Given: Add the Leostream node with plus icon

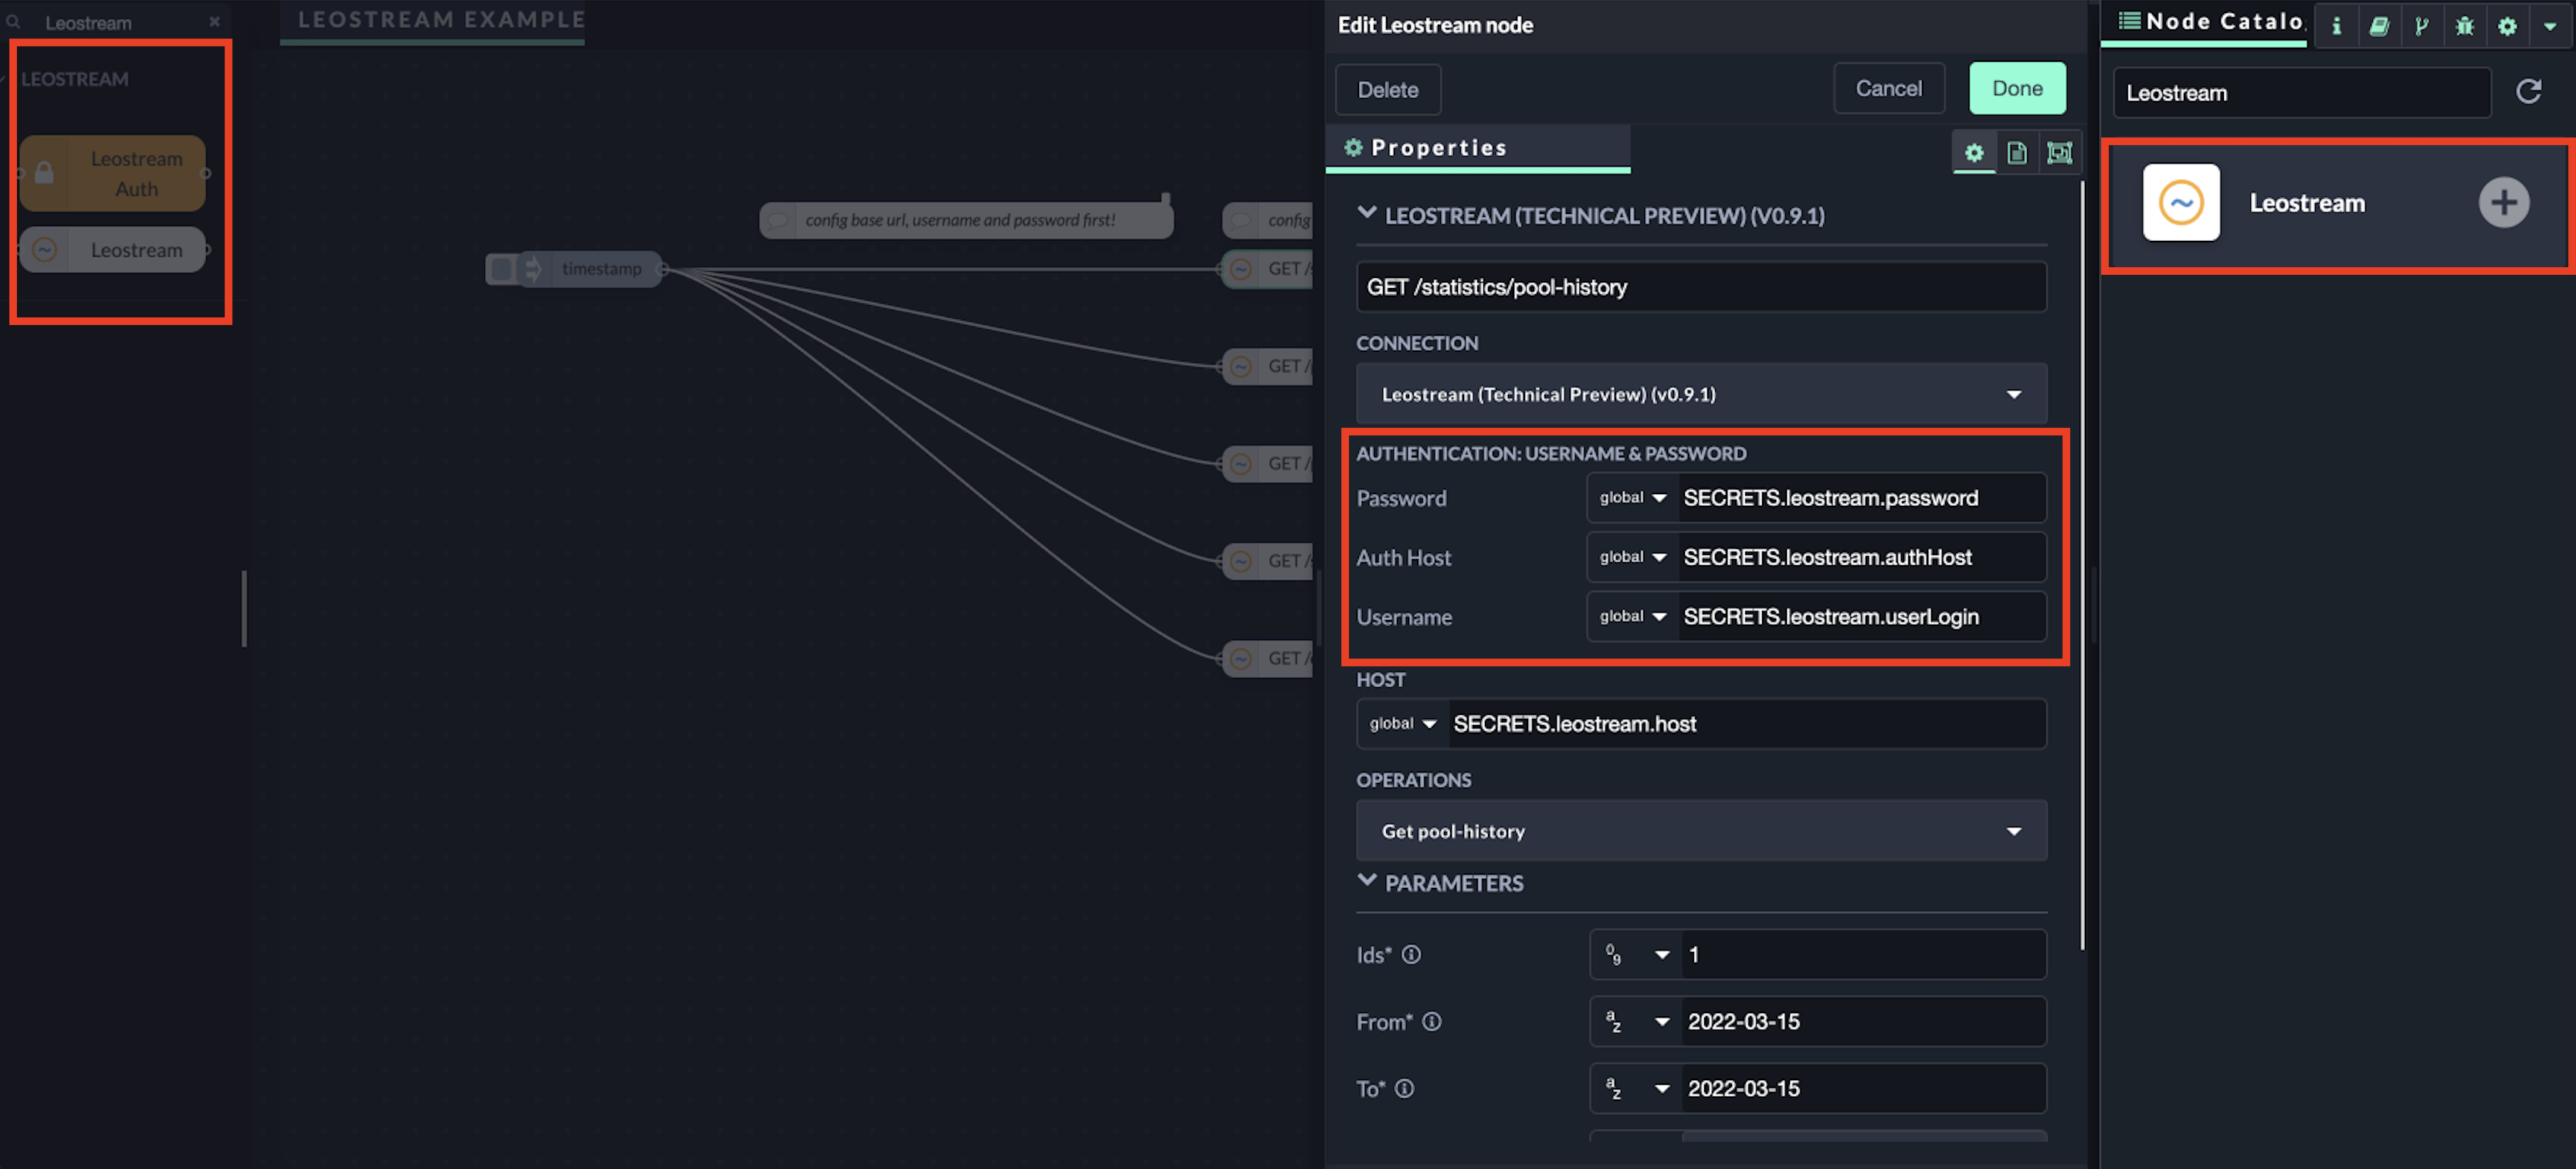Looking at the screenshot, I should pyautogui.click(x=2503, y=203).
